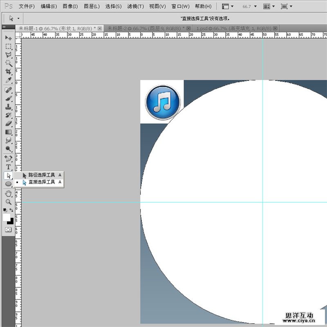
Task: Choose 路径选择工具 from the flyout
Action: click(x=41, y=175)
